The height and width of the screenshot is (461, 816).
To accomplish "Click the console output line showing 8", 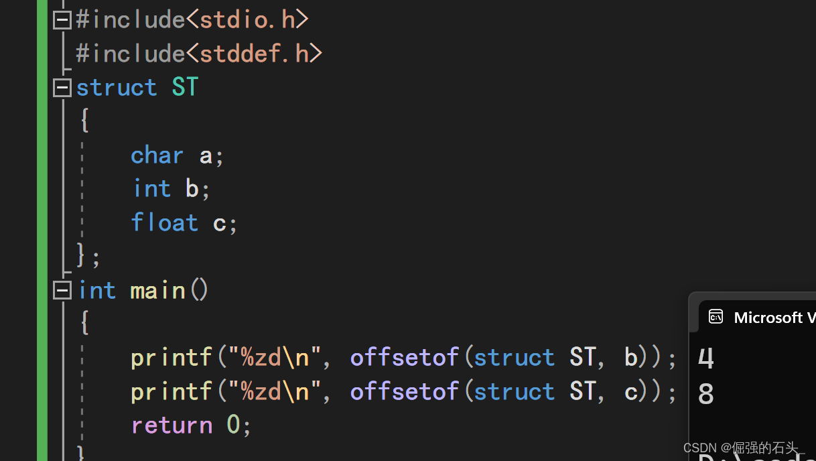I will pyautogui.click(x=706, y=394).
